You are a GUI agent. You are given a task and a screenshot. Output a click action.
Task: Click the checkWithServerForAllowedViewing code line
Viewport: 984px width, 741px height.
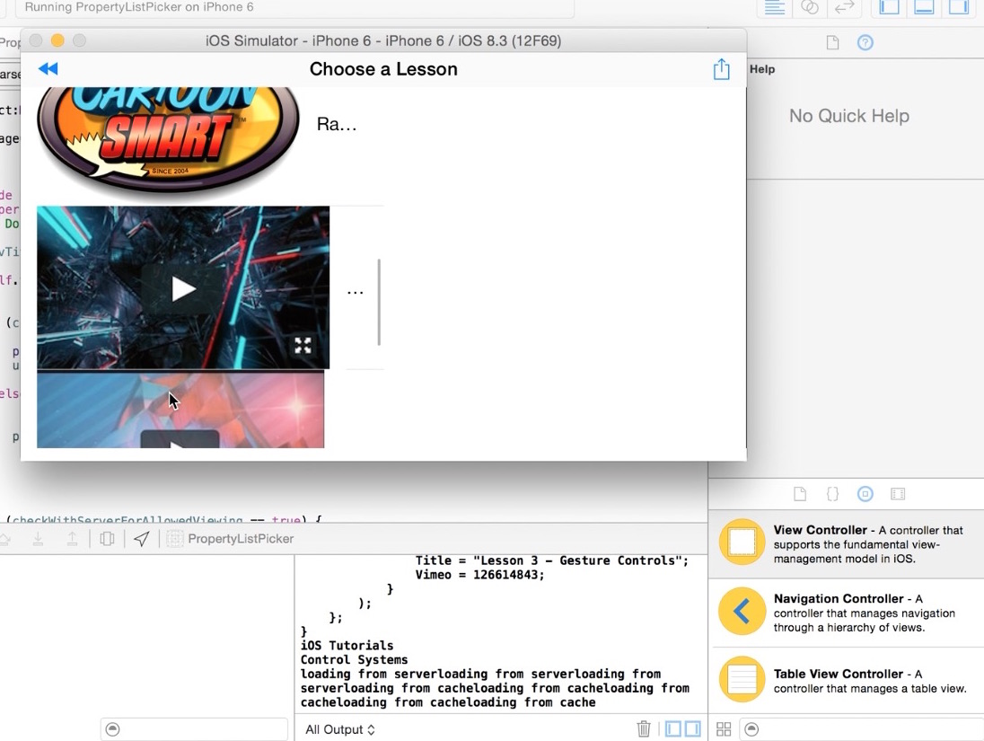point(163,518)
